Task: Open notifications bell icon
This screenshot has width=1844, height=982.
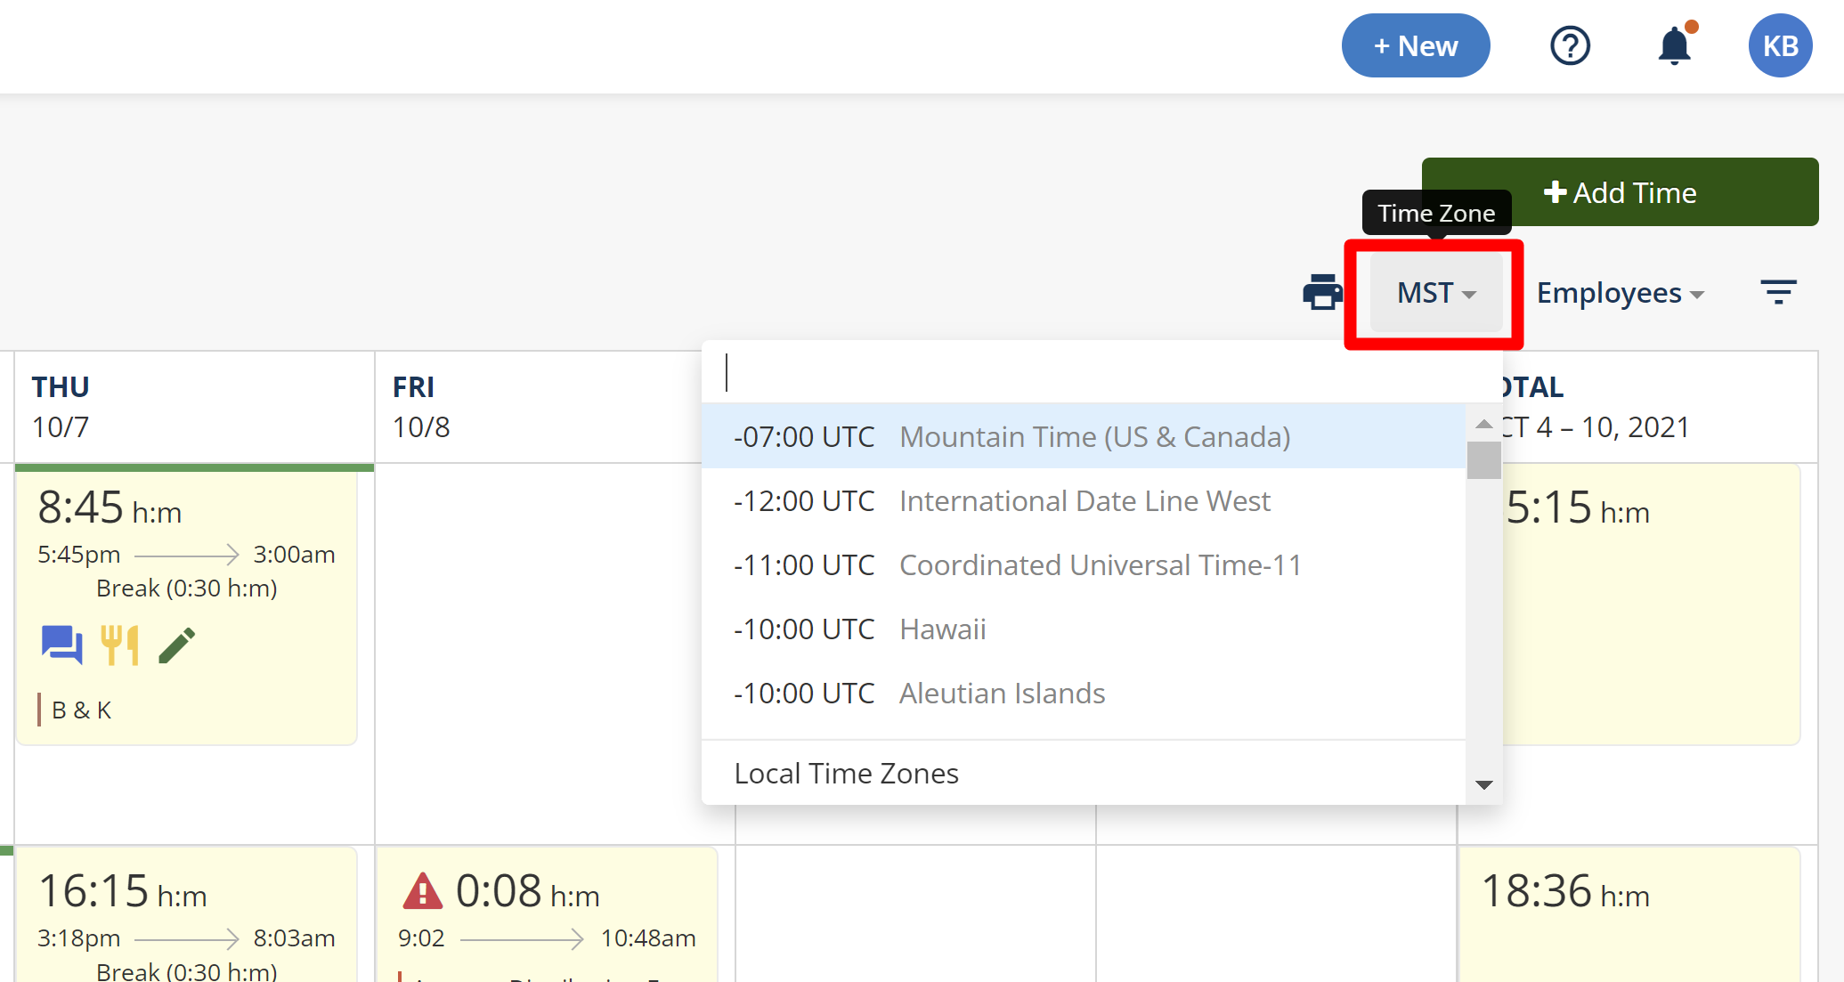Action: (x=1674, y=45)
